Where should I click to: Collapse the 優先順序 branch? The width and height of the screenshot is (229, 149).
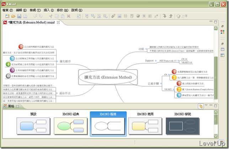[x=57, y=61]
